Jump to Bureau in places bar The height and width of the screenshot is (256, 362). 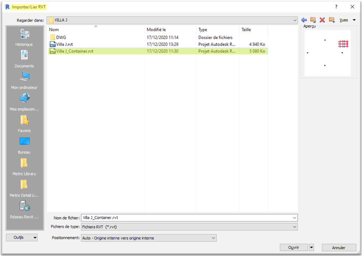tap(24, 145)
